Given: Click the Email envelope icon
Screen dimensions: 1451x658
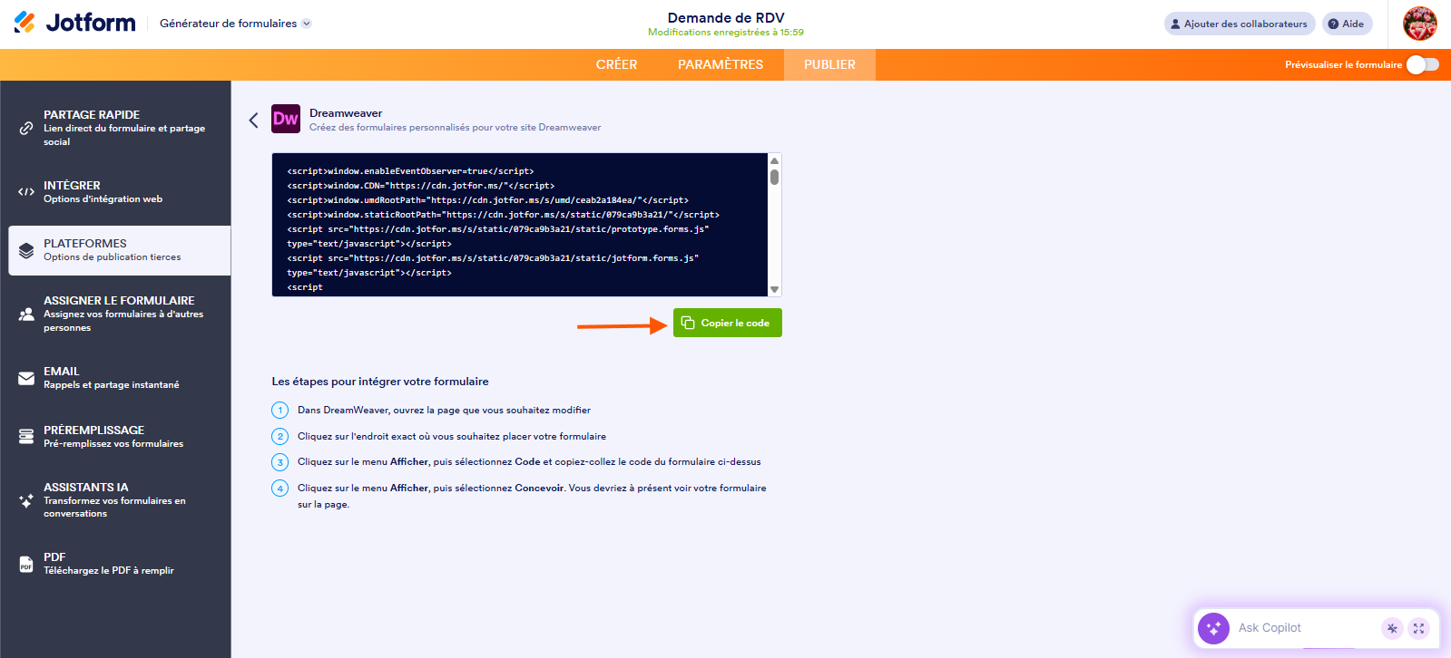Looking at the screenshot, I should [x=26, y=378].
